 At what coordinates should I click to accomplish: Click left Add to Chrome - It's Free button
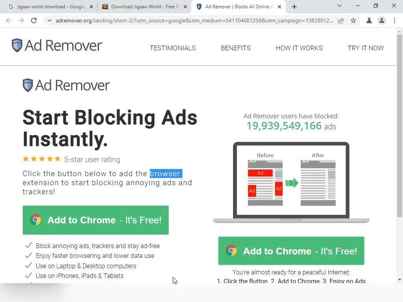[96, 220]
